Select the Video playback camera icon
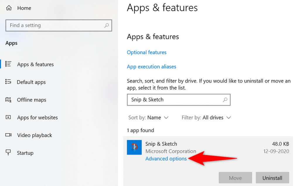The width and height of the screenshot is (300, 186). pos(9,135)
